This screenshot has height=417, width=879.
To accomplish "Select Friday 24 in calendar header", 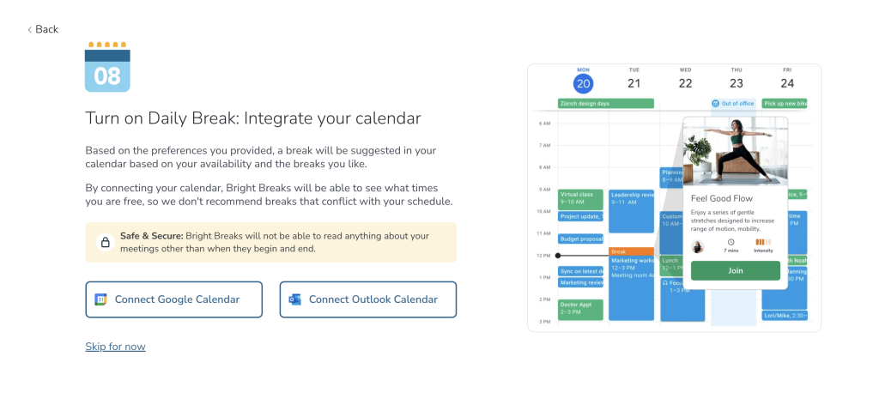I will pyautogui.click(x=787, y=83).
